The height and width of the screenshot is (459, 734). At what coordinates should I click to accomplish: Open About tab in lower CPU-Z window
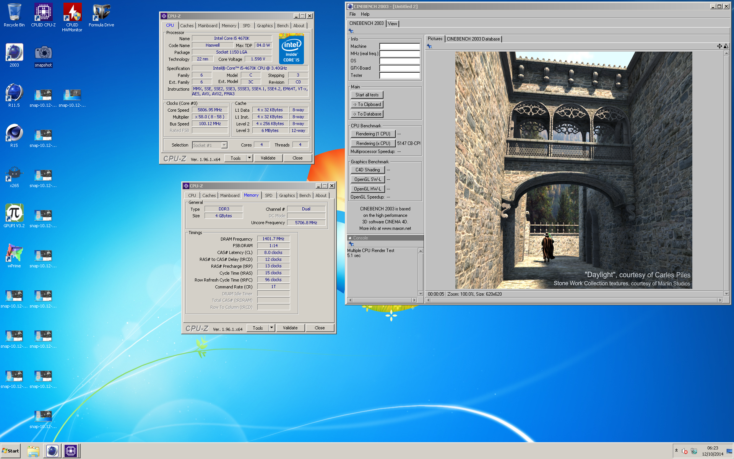[x=321, y=195]
